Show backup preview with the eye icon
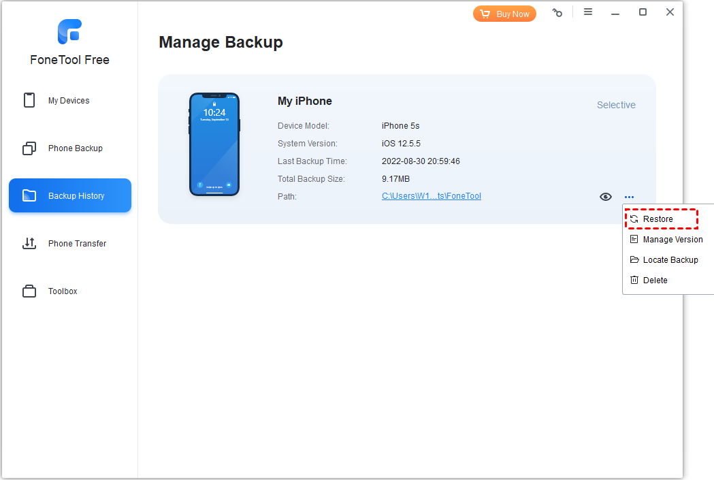 coord(605,196)
